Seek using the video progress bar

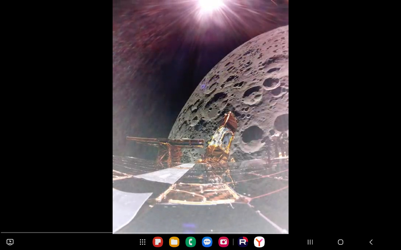[124, 232]
